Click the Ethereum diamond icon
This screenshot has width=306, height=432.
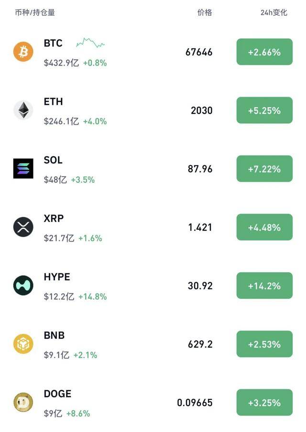[x=23, y=110]
